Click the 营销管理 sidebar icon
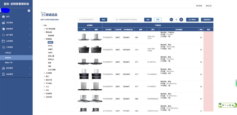Screen dimensions: 237x115 click(3, 29)
